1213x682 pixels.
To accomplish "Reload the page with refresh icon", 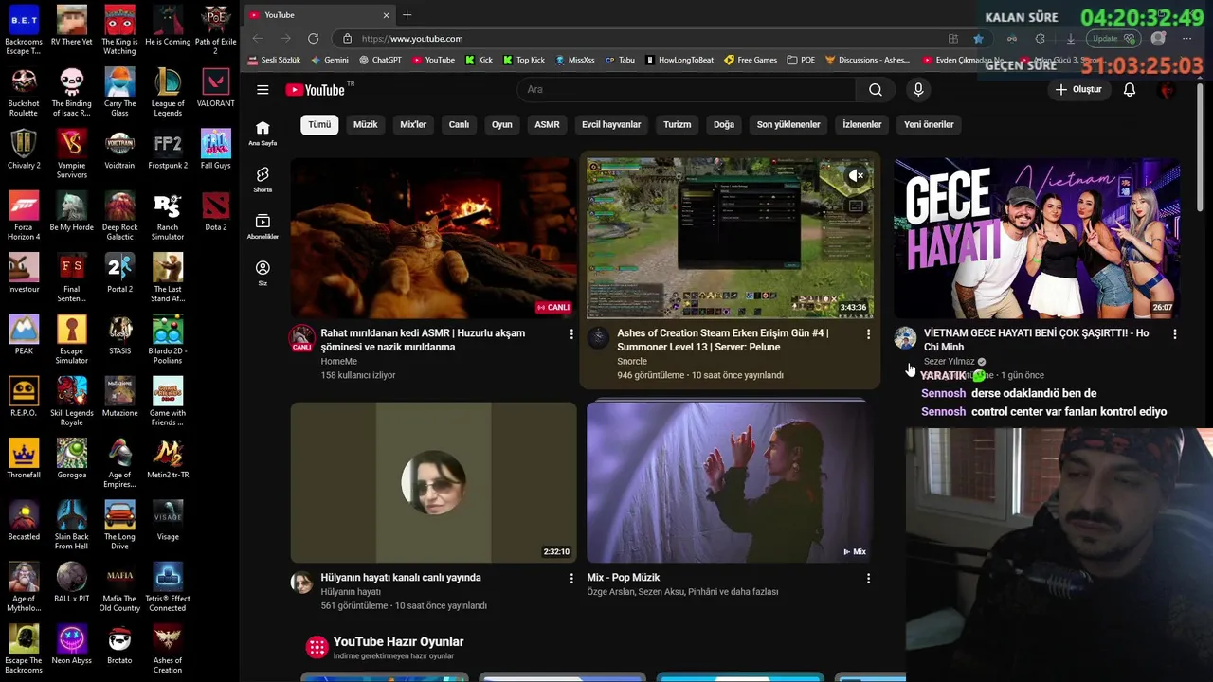I will pyautogui.click(x=313, y=39).
